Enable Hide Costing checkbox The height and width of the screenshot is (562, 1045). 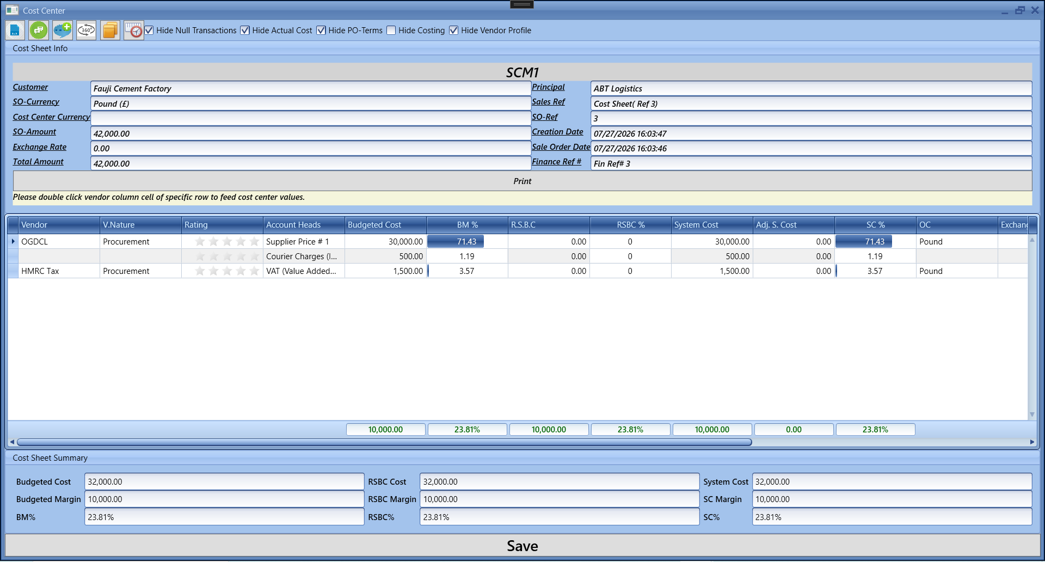click(x=391, y=30)
